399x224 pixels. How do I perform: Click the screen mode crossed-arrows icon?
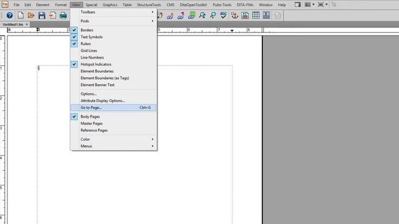(320, 4)
